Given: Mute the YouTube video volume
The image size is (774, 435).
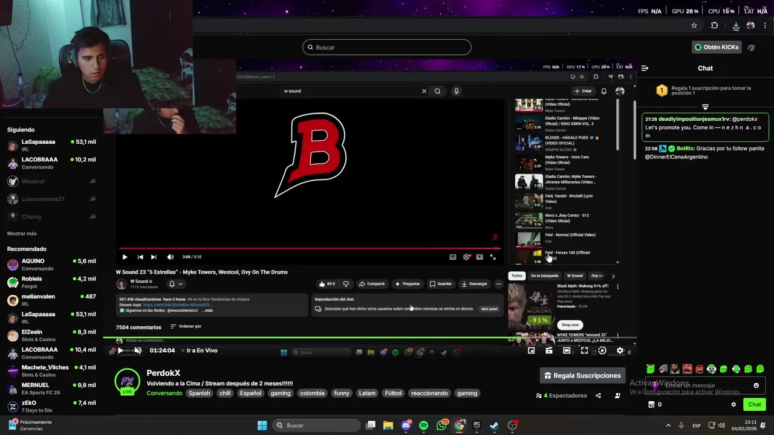Looking at the screenshot, I should (170, 257).
